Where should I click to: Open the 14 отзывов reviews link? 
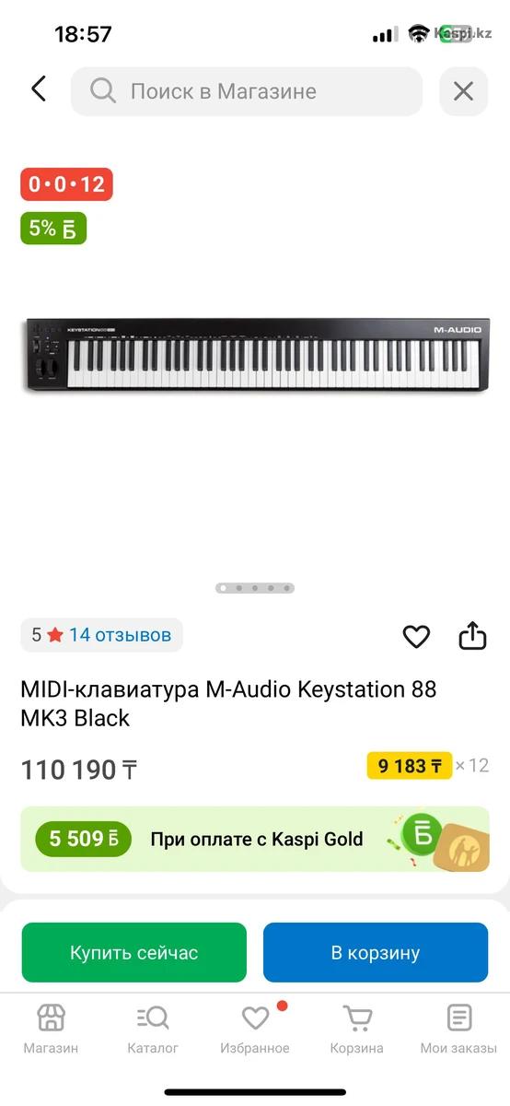(120, 635)
